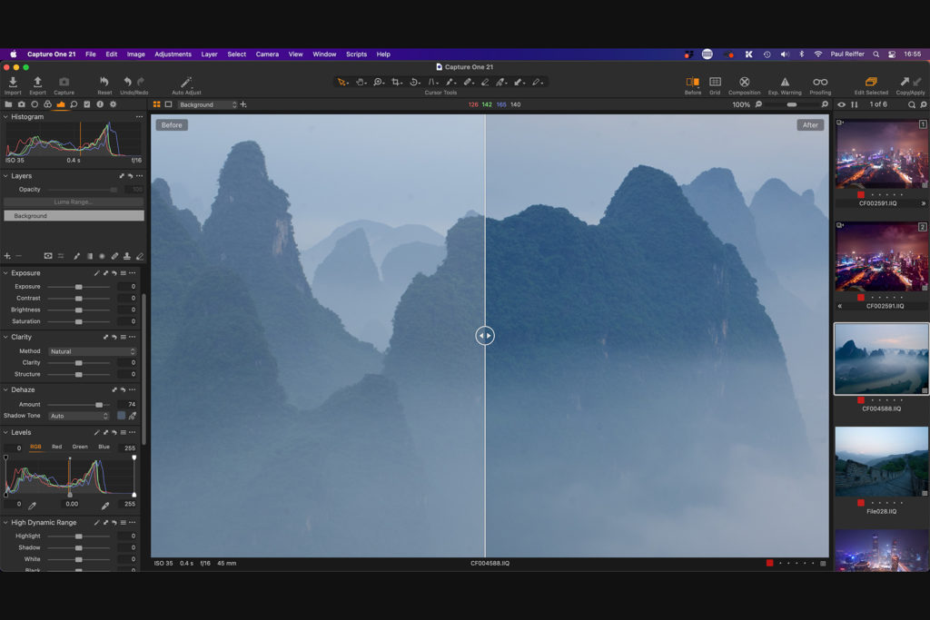This screenshot has width=930, height=620.
Task: Open the layer selector dropdown above viewer
Action: [208, 104]
